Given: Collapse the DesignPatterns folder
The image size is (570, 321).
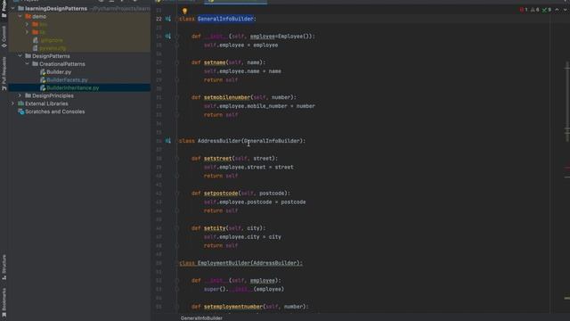Looking at the screenshot, I should [20, 56].
